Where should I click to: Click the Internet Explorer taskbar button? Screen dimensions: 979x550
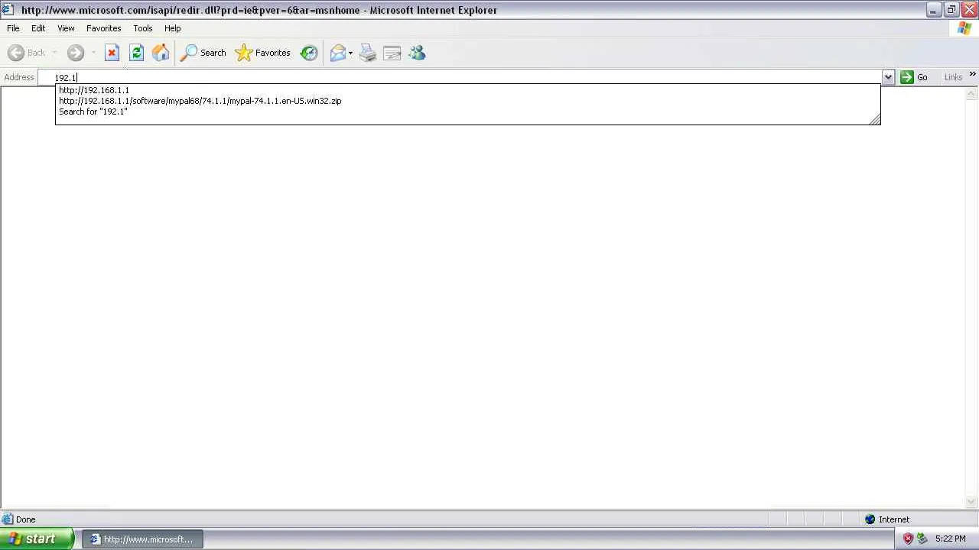pyautogui.click(x=142, y=539)
